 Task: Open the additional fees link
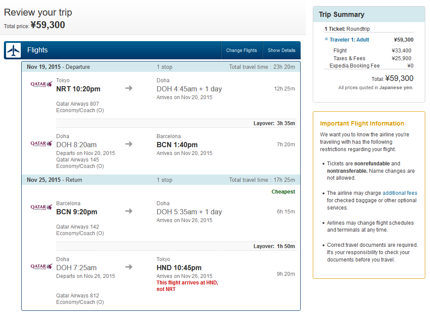pyautogui.click(x=400, y=193)
